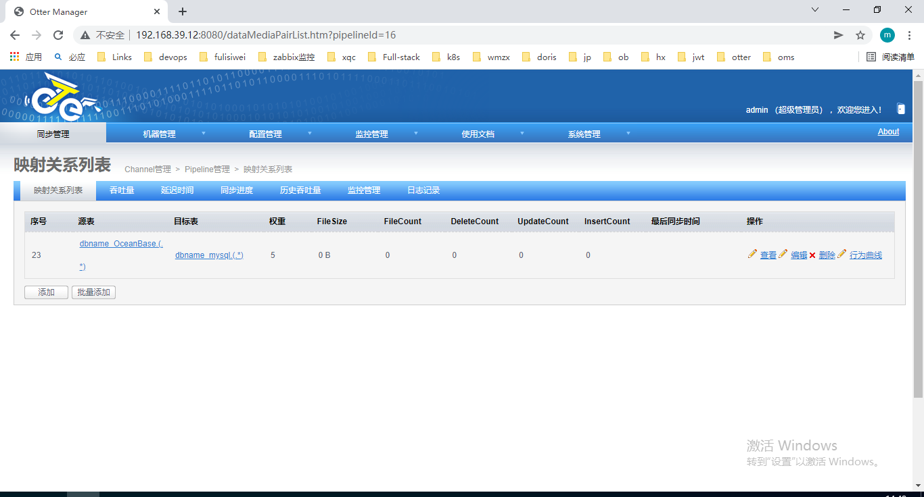
Task: Open the 机器管理 menu
Action: tap(159, 134)
